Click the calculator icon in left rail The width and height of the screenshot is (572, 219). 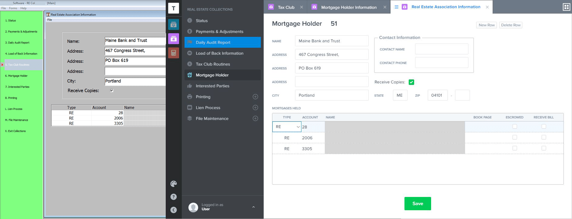click(174, 53)
